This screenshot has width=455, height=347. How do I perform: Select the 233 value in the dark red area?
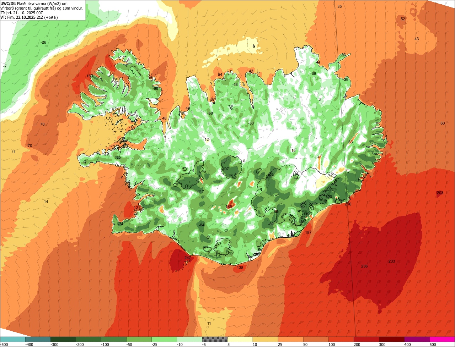click(392, 261)
